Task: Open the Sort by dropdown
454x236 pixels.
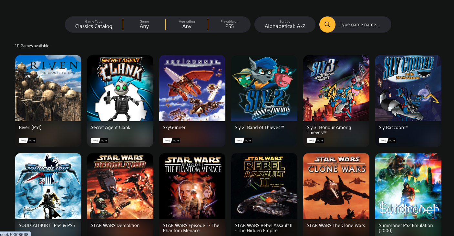Action: tap(285, 25)
